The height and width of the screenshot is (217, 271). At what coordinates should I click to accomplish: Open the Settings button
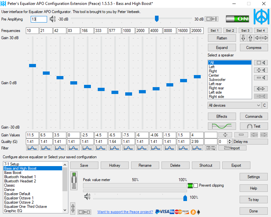[x=254, y=177]
